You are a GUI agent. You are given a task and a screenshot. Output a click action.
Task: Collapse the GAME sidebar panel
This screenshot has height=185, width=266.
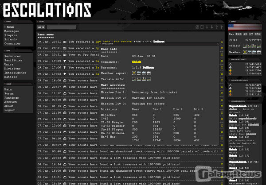click(x=4, y=84)
